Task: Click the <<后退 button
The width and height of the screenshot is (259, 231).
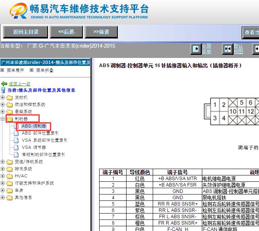Action: (x=67, y=32)
